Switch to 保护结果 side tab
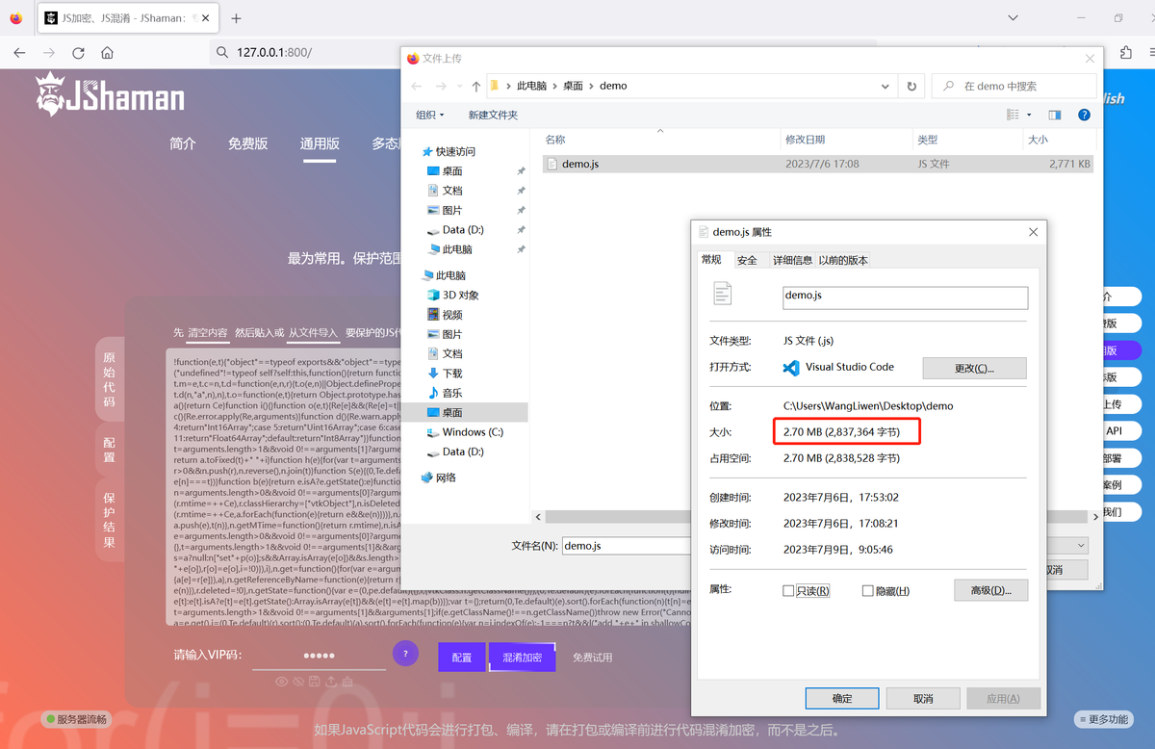This screenshot has width=1155, height=749. [109, 521]
